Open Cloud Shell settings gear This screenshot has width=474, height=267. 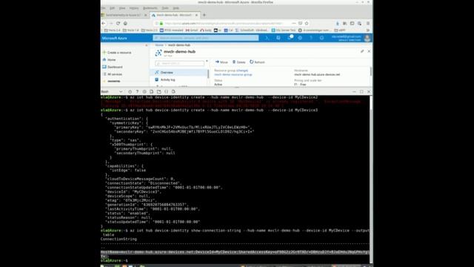pos(144,91)
